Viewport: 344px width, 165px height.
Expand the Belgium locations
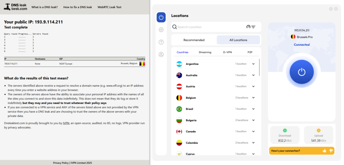253,98
